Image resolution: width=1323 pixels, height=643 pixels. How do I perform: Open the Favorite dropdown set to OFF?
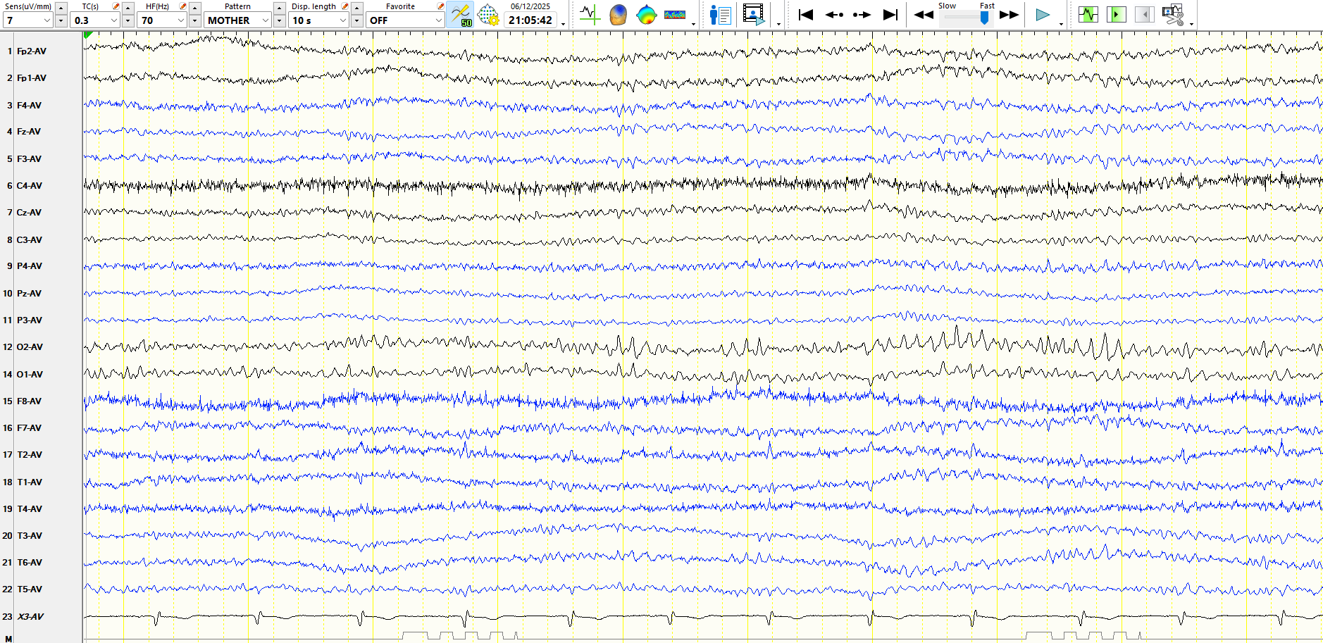pos(437,20)
